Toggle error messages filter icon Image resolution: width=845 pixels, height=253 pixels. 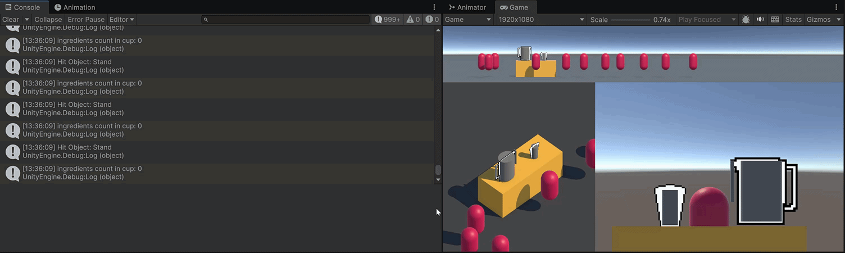pyautogui.click(x=432, y=19)
